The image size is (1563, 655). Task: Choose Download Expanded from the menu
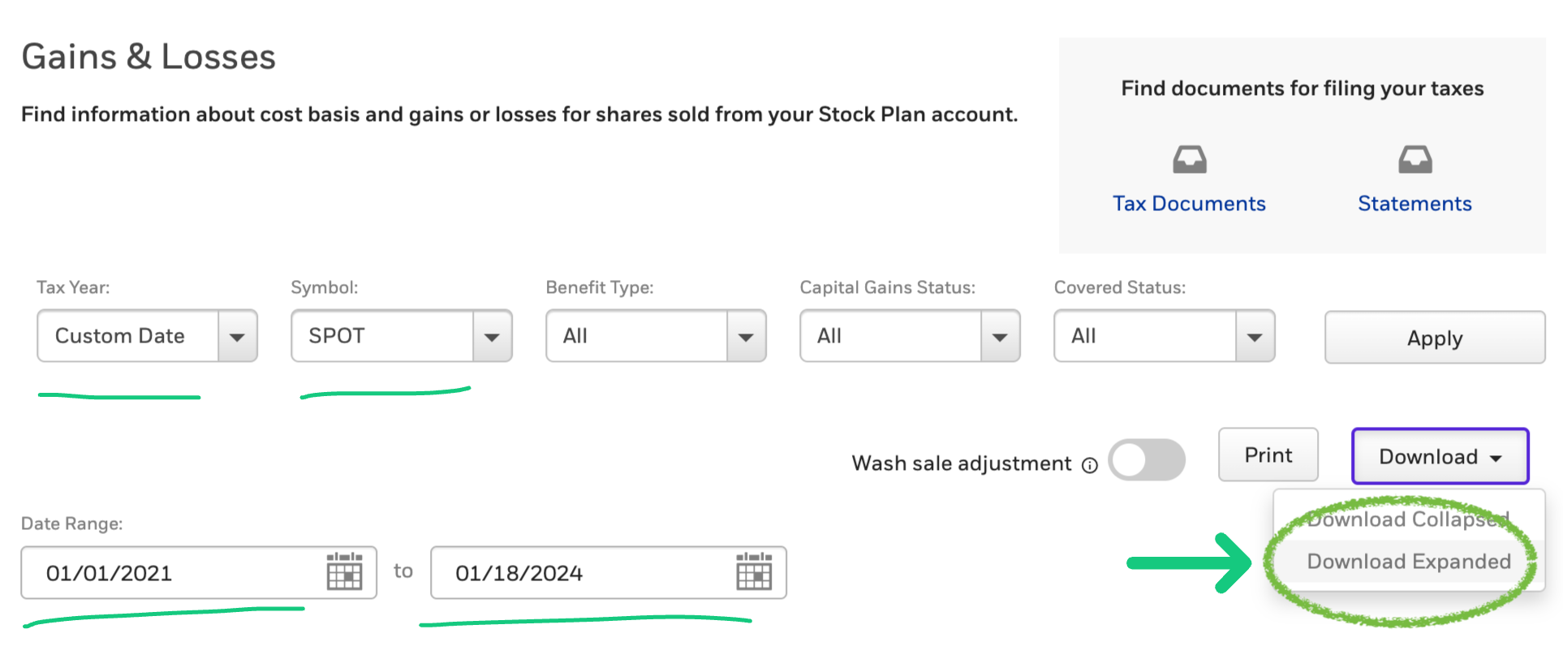click(x=1408, y=561)
